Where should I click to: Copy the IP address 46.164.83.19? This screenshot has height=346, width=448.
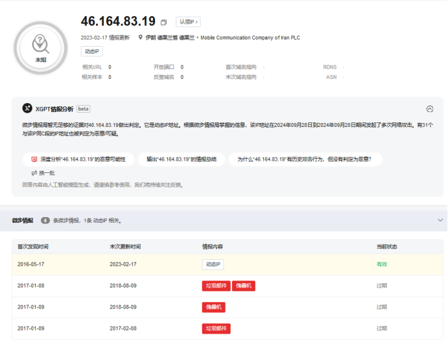coord(163,23)
